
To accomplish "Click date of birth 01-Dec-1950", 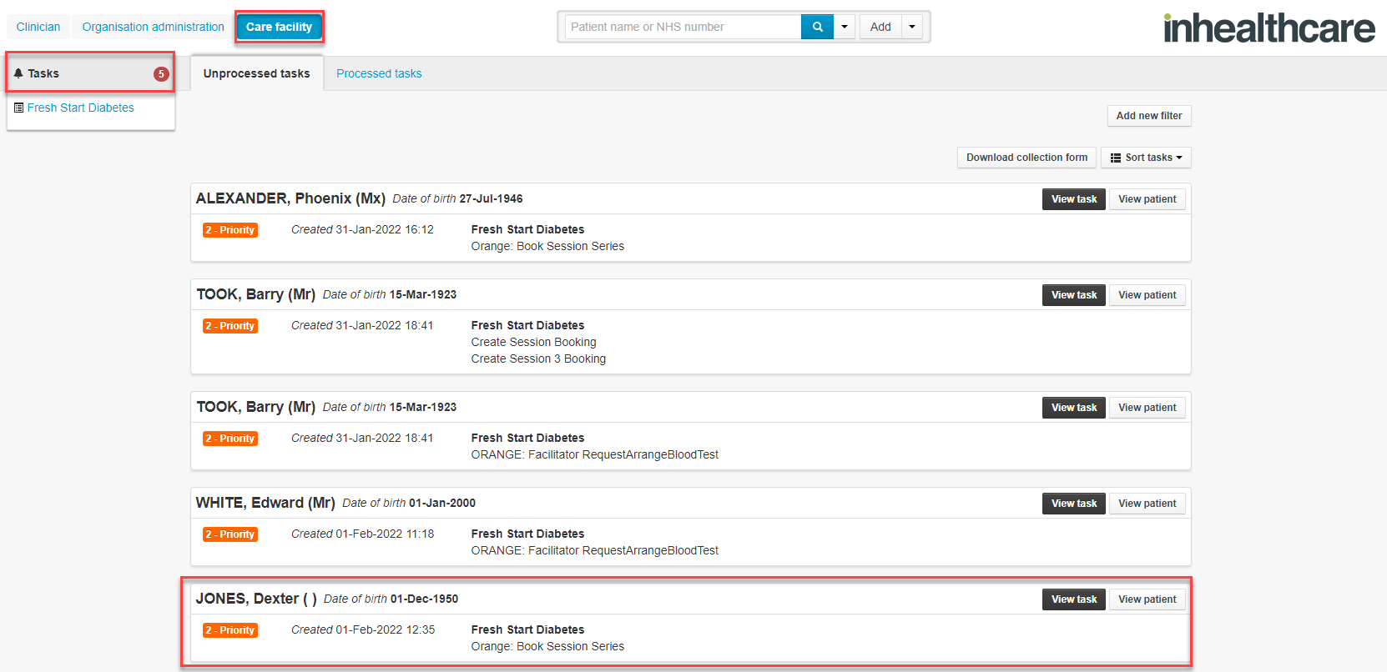I will (x=424, y=599).
